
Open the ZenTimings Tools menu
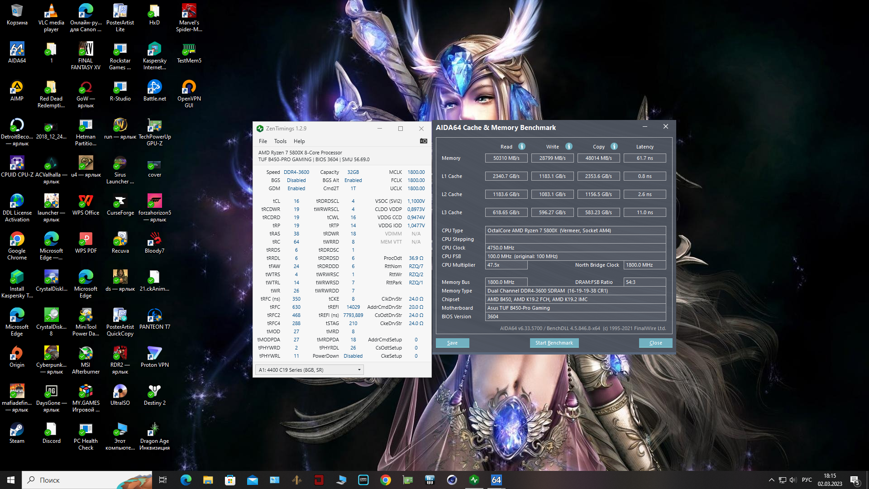pyautogui.click(x=280, y=141)
